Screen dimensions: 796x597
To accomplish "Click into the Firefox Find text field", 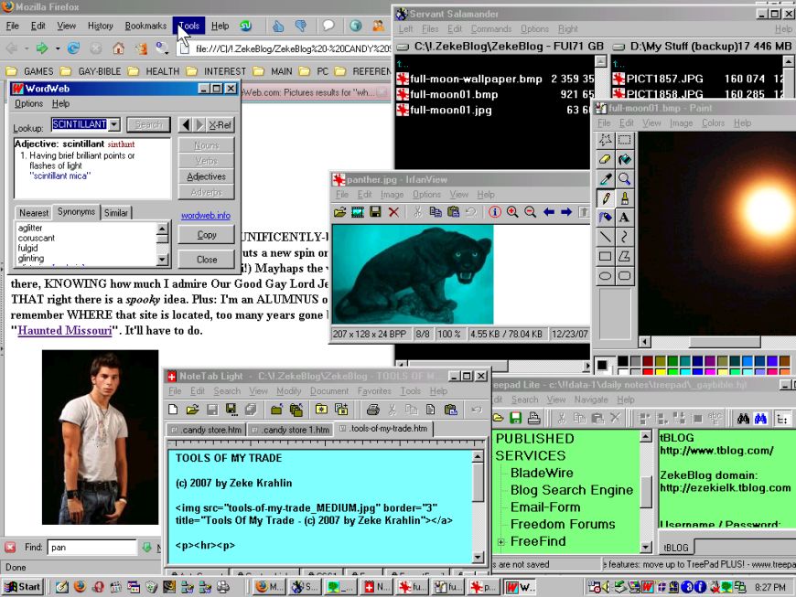I will [91, 548].
